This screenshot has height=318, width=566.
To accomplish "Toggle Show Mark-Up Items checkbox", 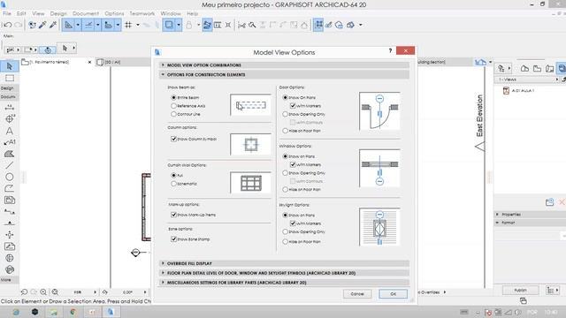I will pos(173,215).
